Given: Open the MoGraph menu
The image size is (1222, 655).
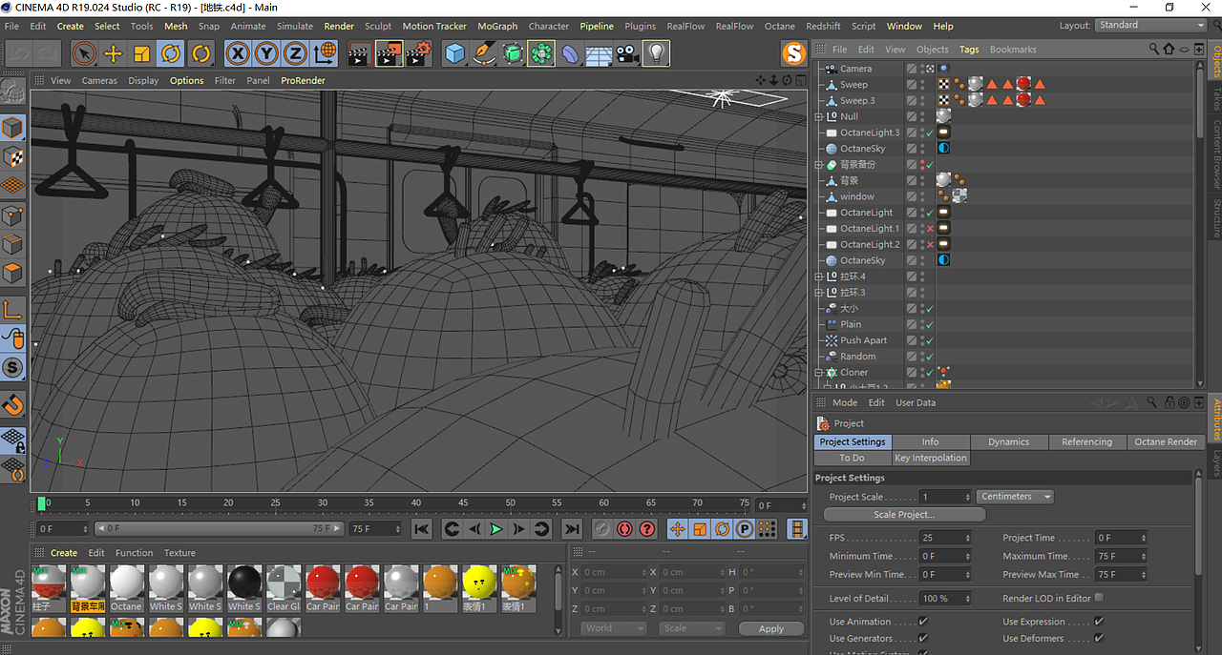Looking at the screenshot, I should pos(497,26).
